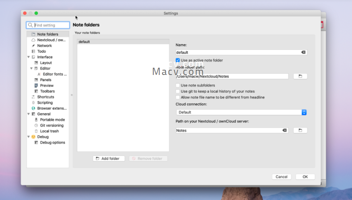Viewport: 352px width, 200px height.
Task: Allow note file name different from headline
Action: (177, 97)
